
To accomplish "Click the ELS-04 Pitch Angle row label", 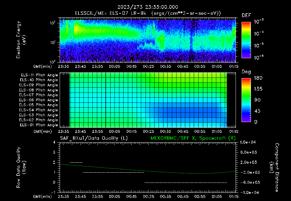I will click(38, 110).
